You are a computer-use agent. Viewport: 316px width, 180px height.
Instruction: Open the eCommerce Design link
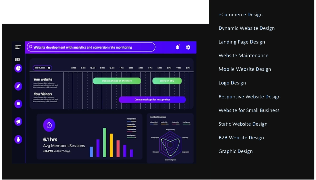coord(240,15)
